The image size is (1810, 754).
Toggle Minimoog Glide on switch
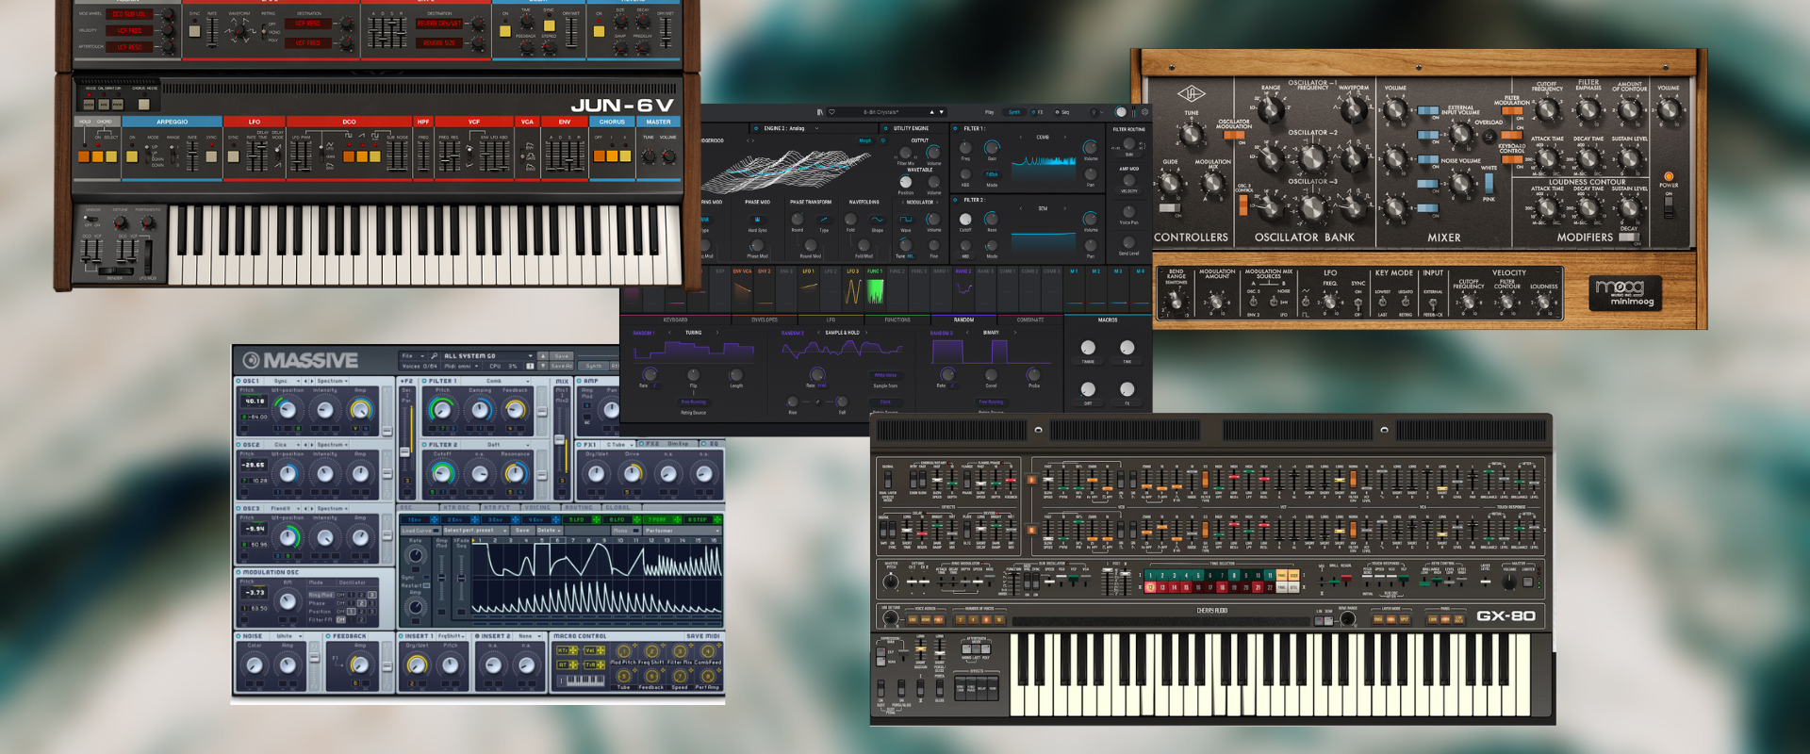(1170, 207)
